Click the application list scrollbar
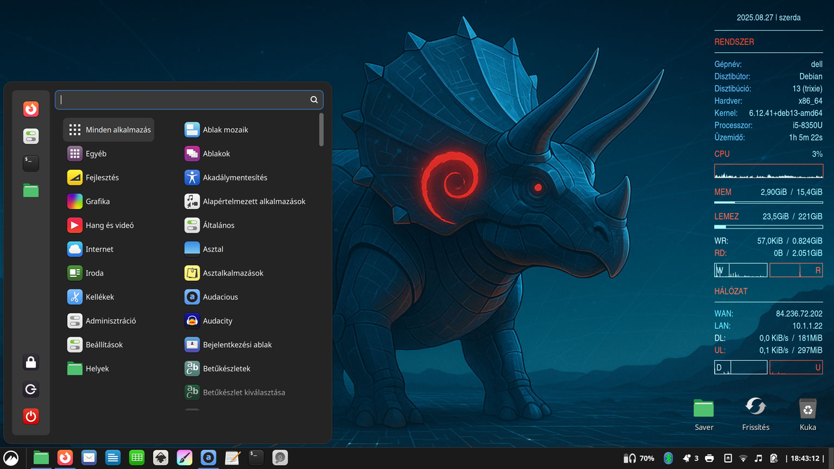 click(x=321, y=130)
